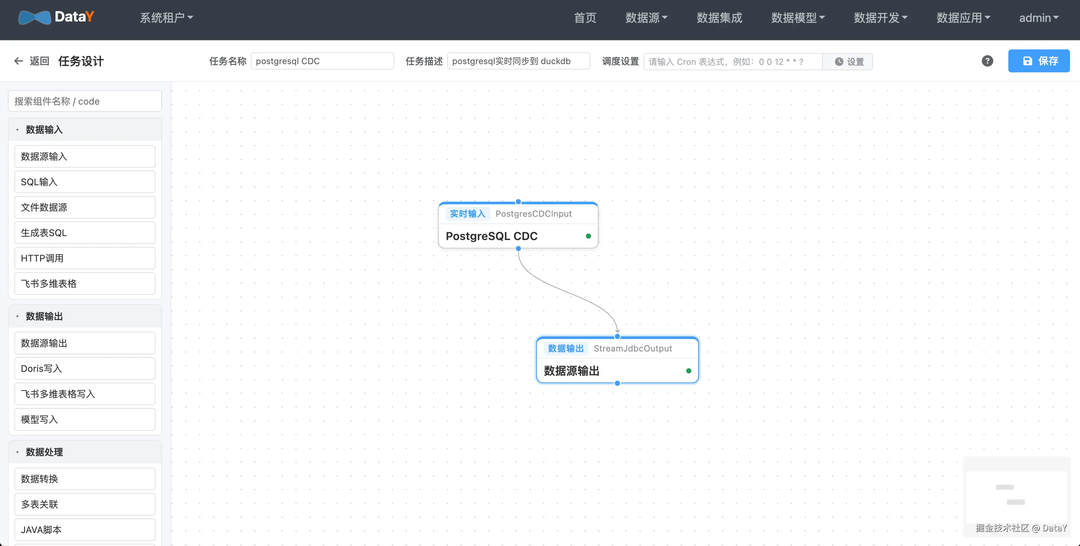Open the help question mark icon
Image resolution: width=1080 pixels, height=546 pixels.
pyautogui.click(x=987, y=61)
